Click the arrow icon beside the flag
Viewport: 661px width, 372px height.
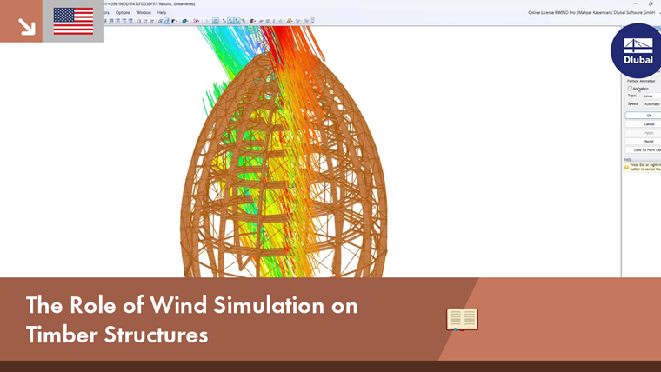point(27,27)
